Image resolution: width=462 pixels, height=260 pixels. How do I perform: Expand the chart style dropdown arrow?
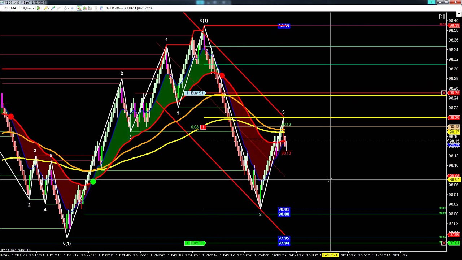42,8
